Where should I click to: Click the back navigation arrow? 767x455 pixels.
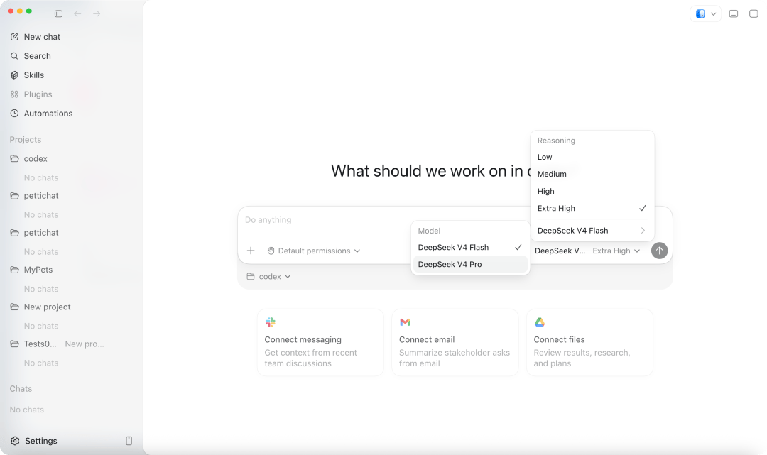[77, 13]
